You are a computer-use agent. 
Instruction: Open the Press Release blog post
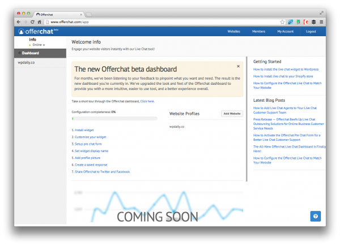tap(288, 124)
